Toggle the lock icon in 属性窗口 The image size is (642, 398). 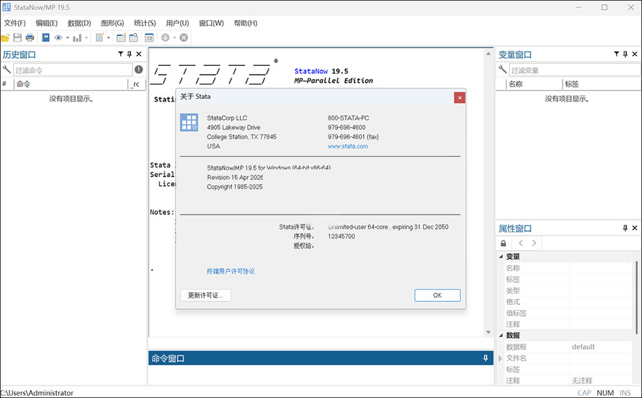[503, 243]
